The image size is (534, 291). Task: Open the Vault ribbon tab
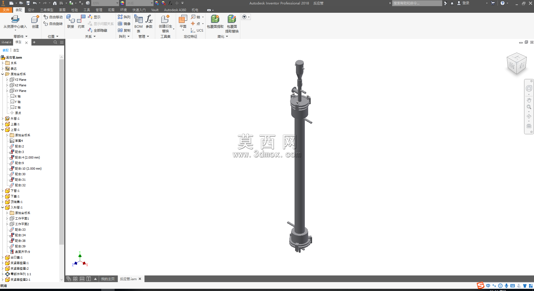coord(155,10)
